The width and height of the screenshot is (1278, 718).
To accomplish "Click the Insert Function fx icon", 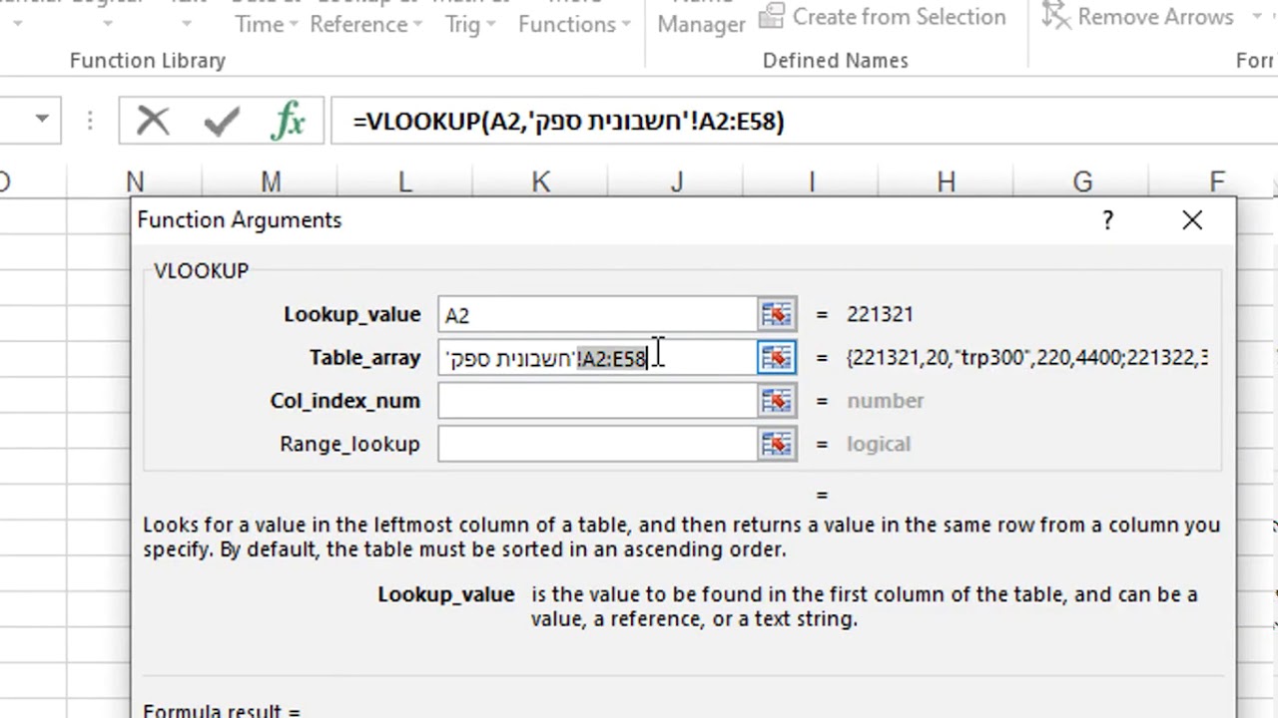I will coord(289,122).
